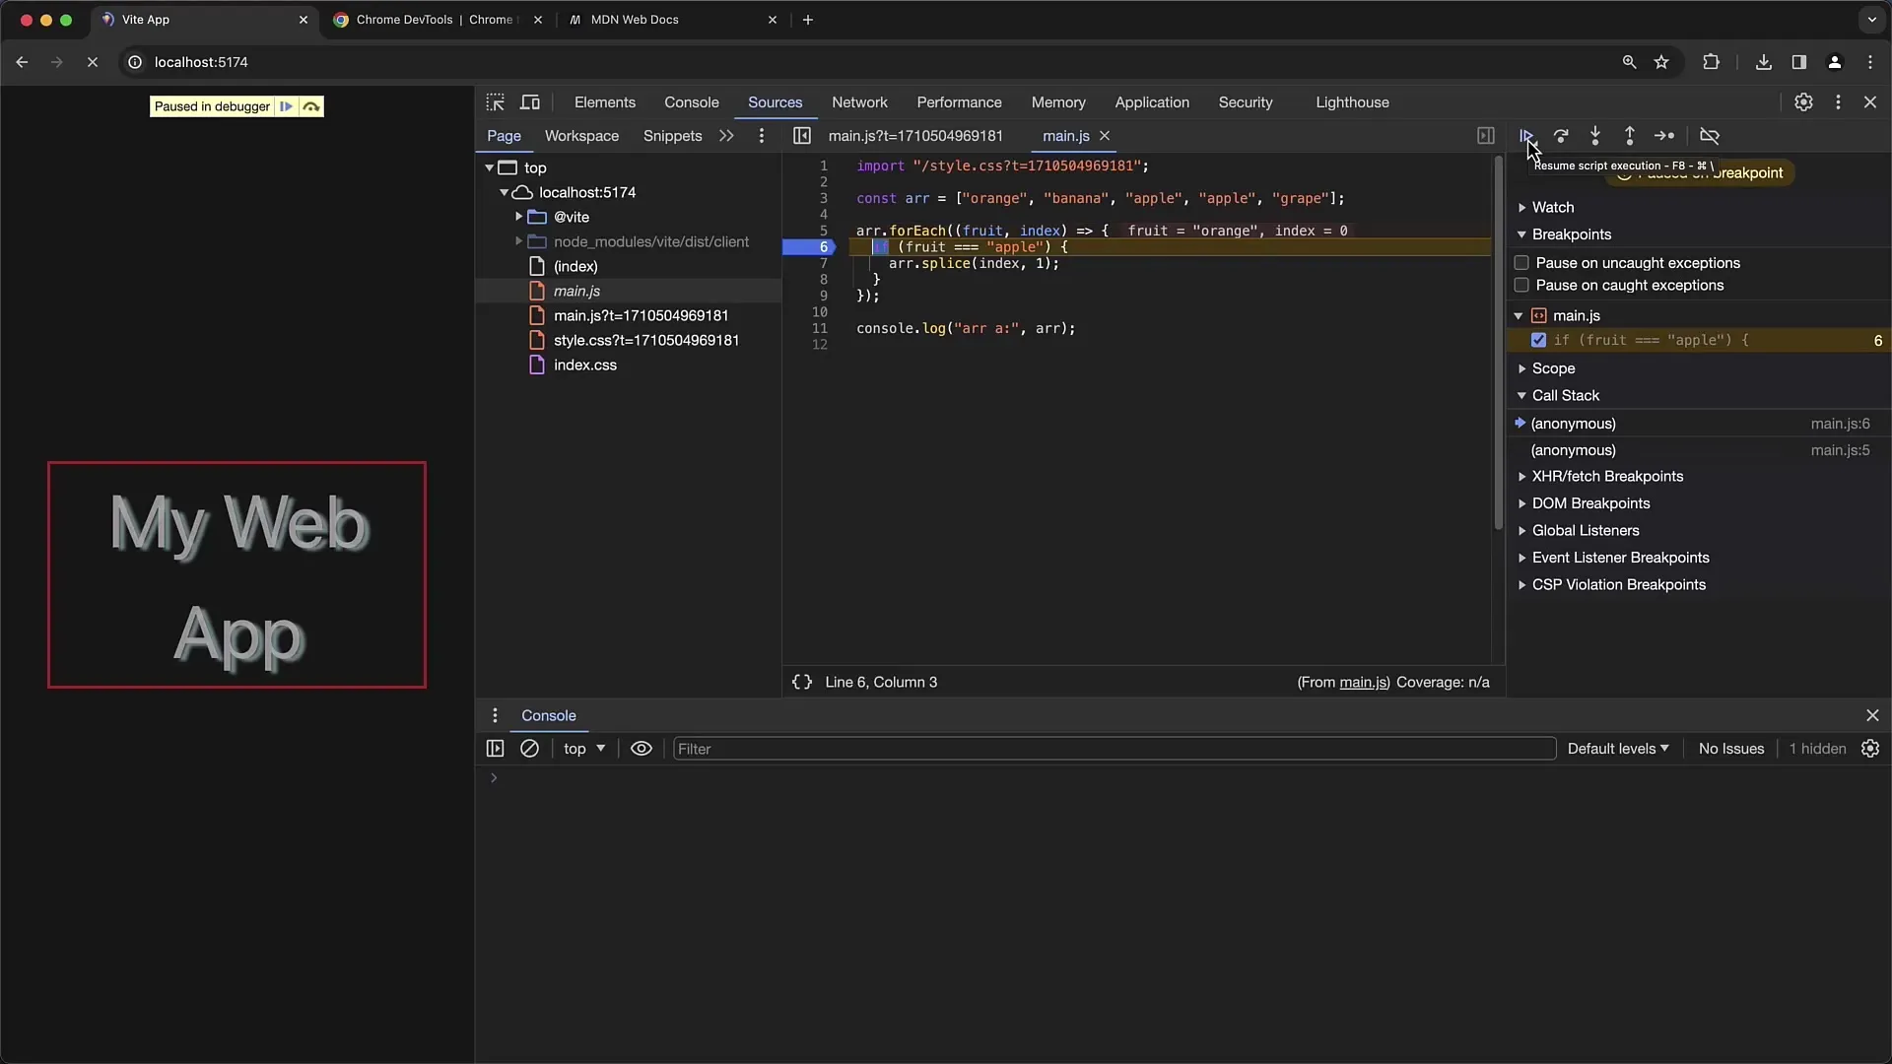
Task: Click Deactivate breakpoints icon
Action: [x=1710, y=136]
